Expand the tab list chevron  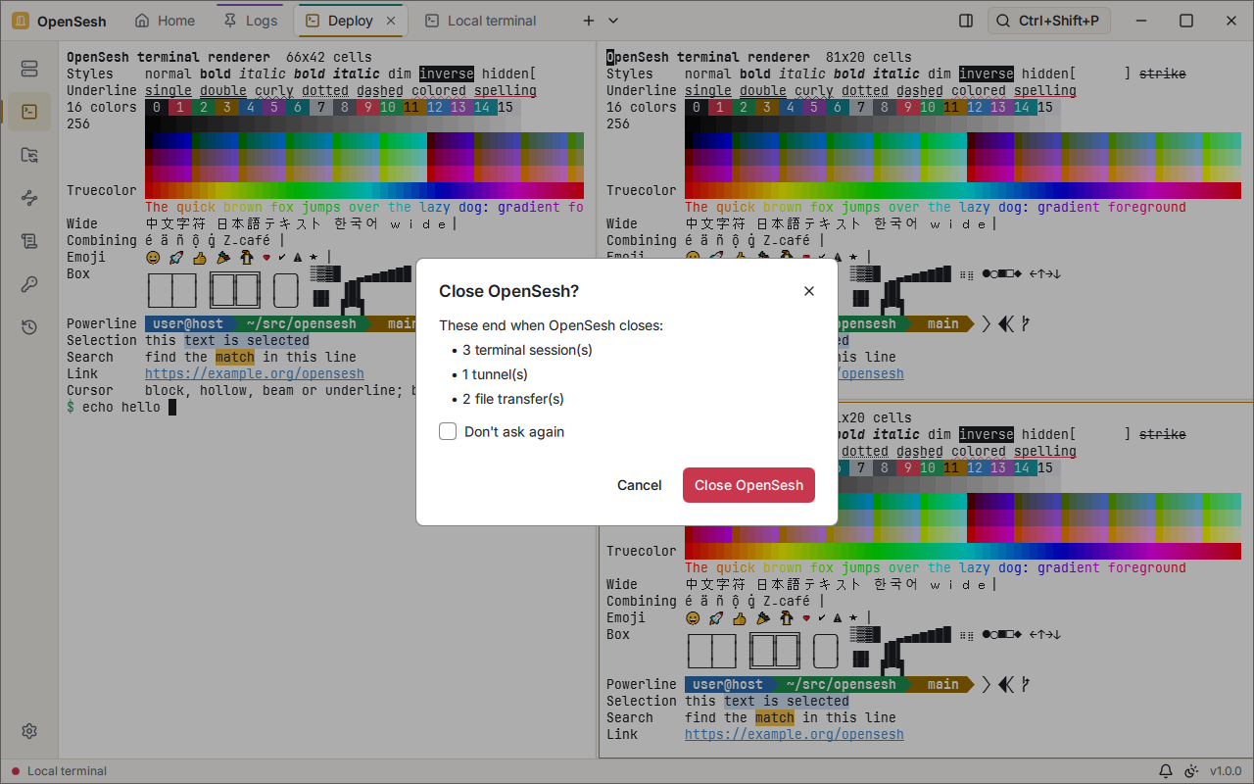coord(613,21)
